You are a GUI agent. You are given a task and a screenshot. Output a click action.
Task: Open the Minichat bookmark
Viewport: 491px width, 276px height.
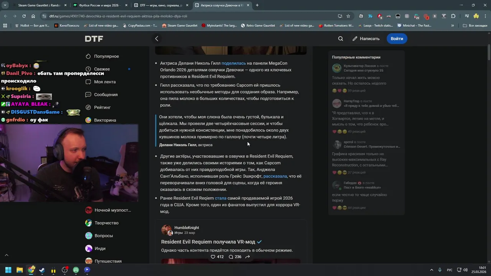click(x=414, y=25)
